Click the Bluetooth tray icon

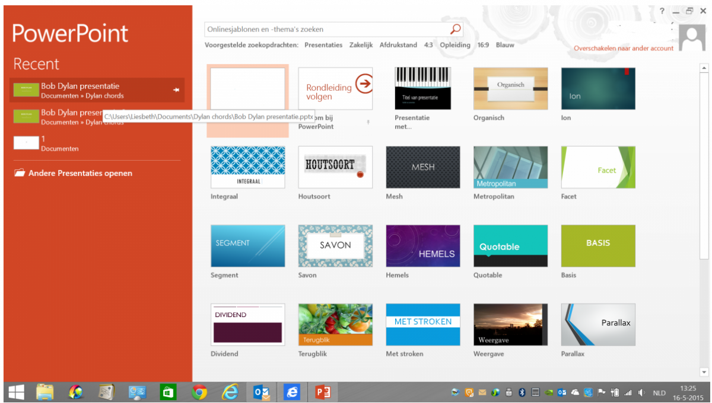(x=522, y=392)
